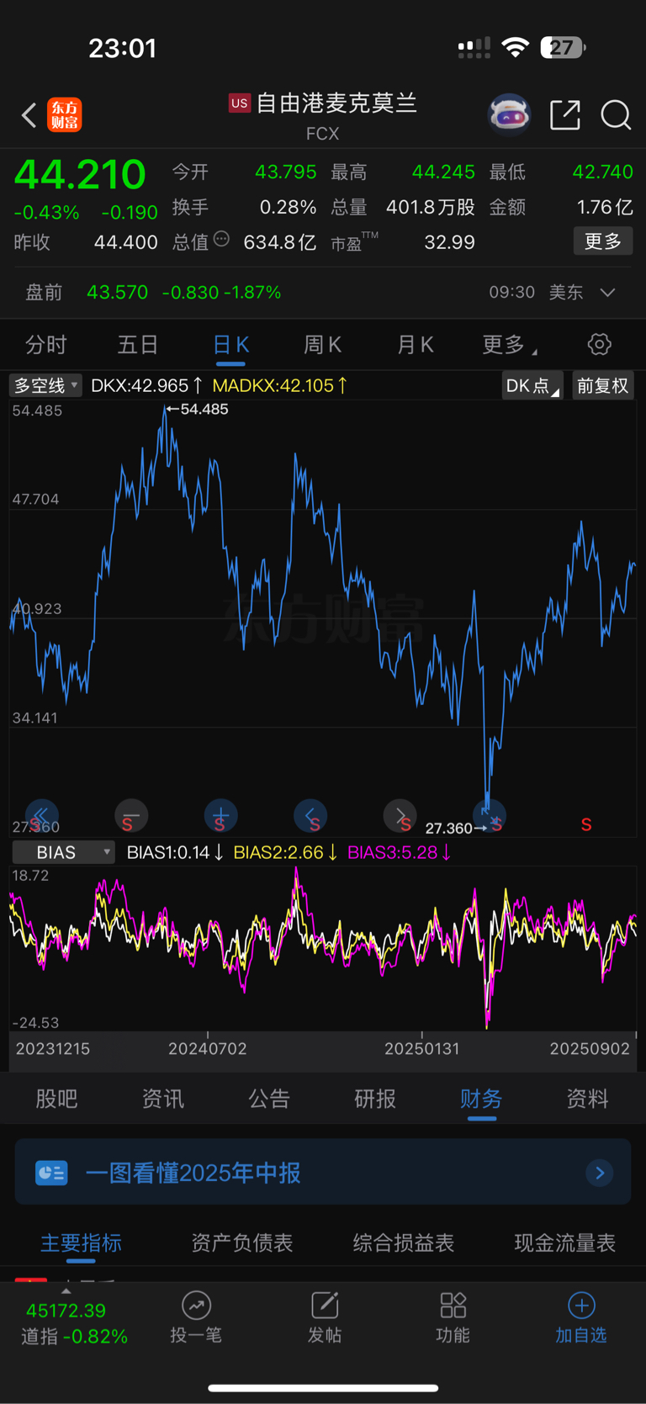Open the 东方财富 orange logo
646x1404 pixels.
coord(65,114)
